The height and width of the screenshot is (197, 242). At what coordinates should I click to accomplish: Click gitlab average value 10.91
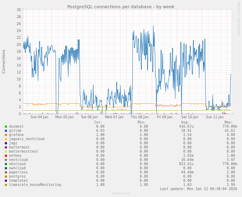point(186,130)
